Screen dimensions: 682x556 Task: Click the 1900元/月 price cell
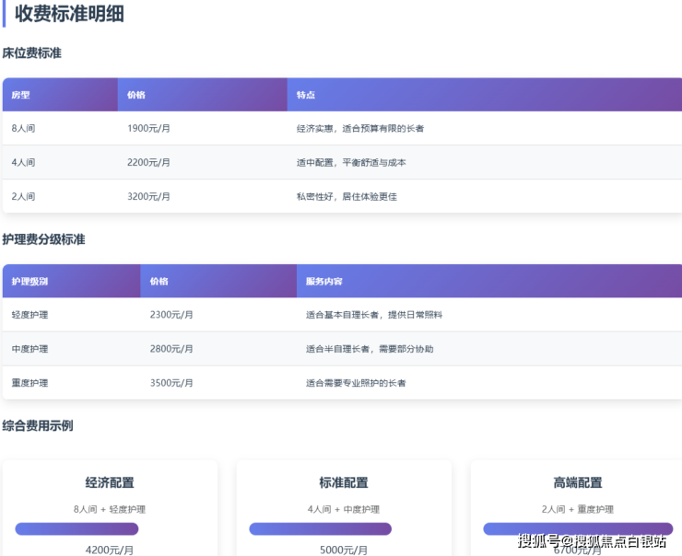[x=148, y=128]
